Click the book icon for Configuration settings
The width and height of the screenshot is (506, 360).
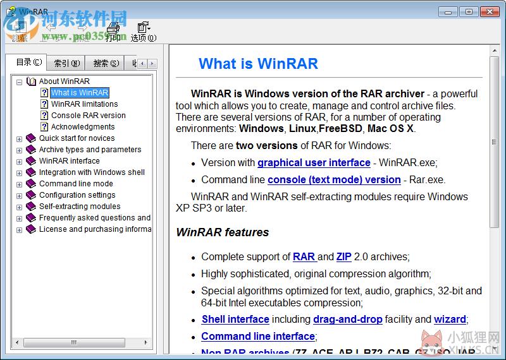click(31, 195)
